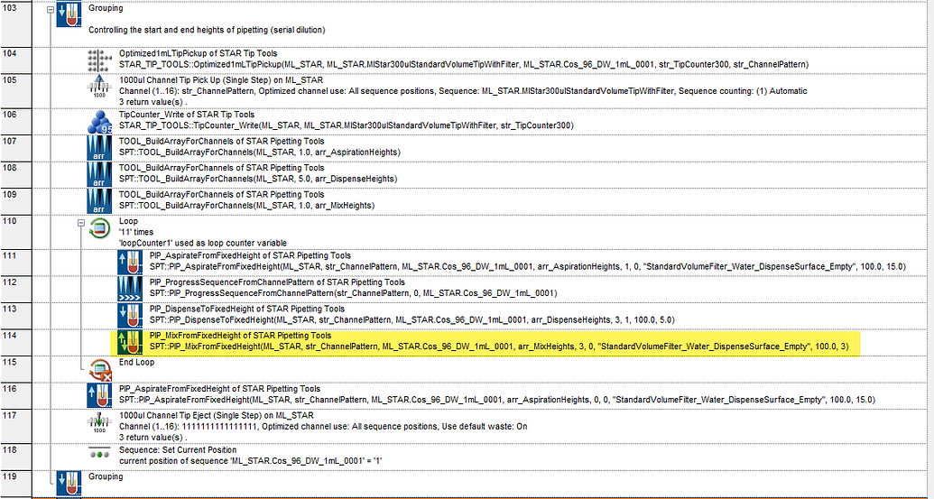Image resolution: width=934 pixels, height=499 pixels.
Task: Click the highlighted PIP_MixFromFixedHeight icon
Action: [131, 341]
